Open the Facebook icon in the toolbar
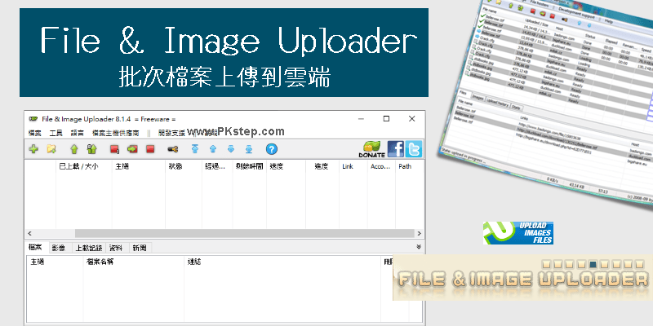653x326 pixels. point(396,149)
